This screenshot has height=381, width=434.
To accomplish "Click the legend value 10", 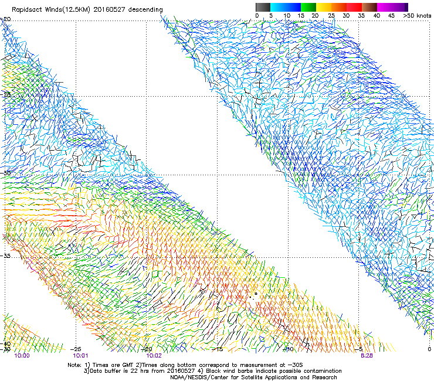I will click(287, 16).
